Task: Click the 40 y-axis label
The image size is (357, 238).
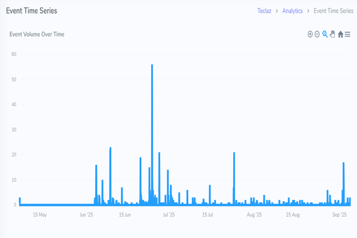Action: (x=14, y=105)
